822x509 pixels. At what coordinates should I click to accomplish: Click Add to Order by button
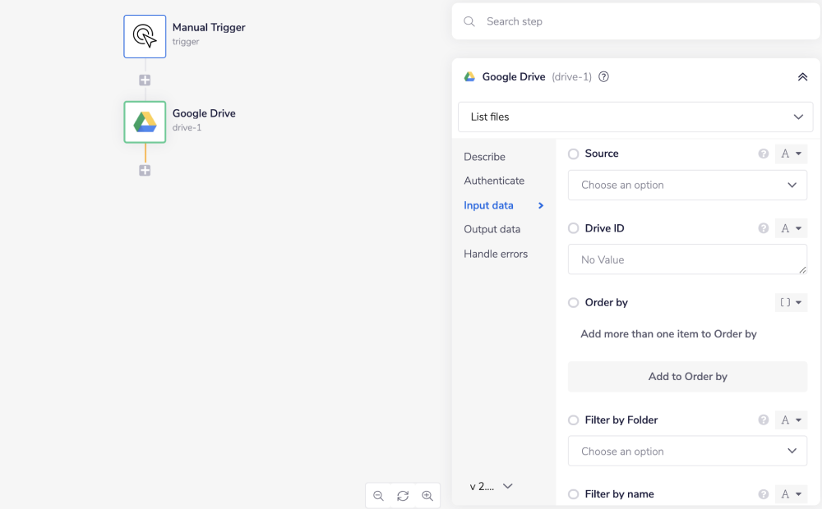(x=687, y=377)
